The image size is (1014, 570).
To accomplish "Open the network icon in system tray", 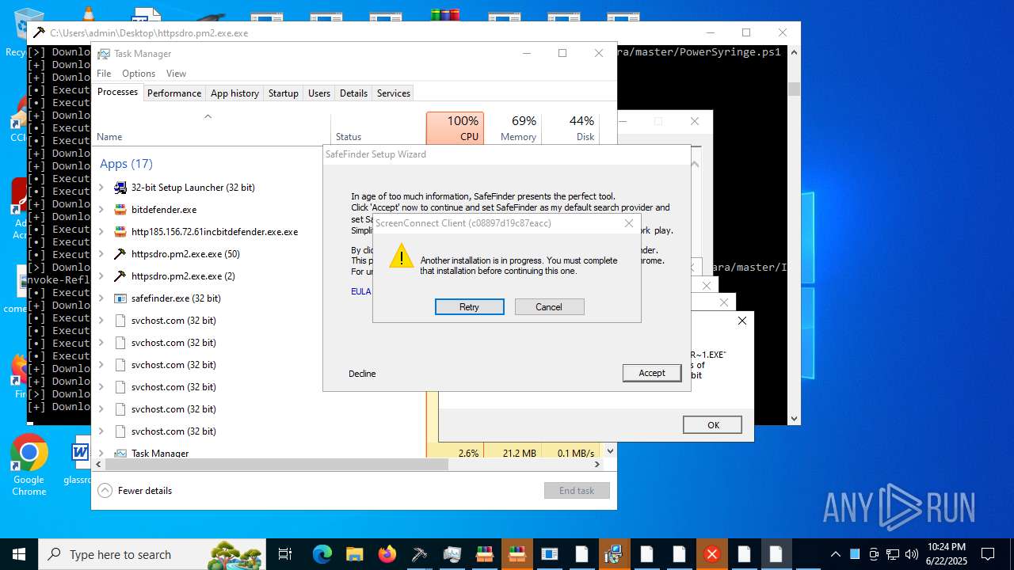I will (x=893, y=554).
